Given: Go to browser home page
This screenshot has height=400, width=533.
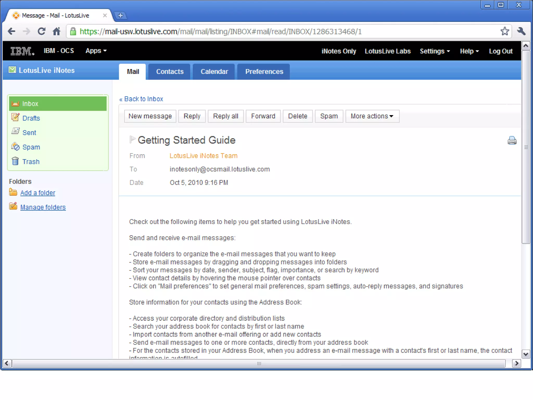Looking at the screenshot, I should 56,32.
